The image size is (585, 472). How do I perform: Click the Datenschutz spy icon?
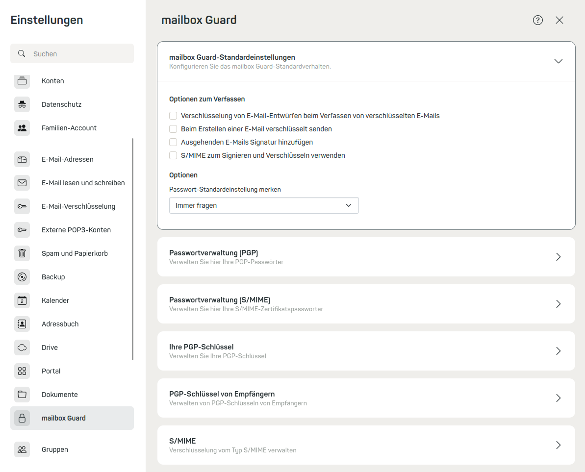click(22, 104)
